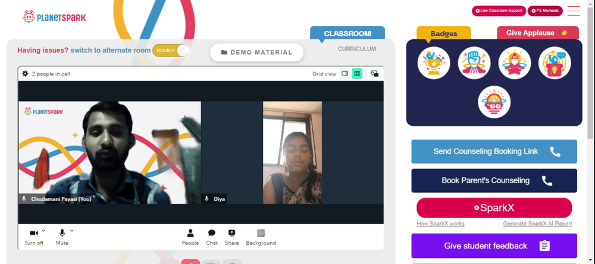Screen dimensions: 595x264
Task: Expand camera options arrow
Action: (43, 230)
